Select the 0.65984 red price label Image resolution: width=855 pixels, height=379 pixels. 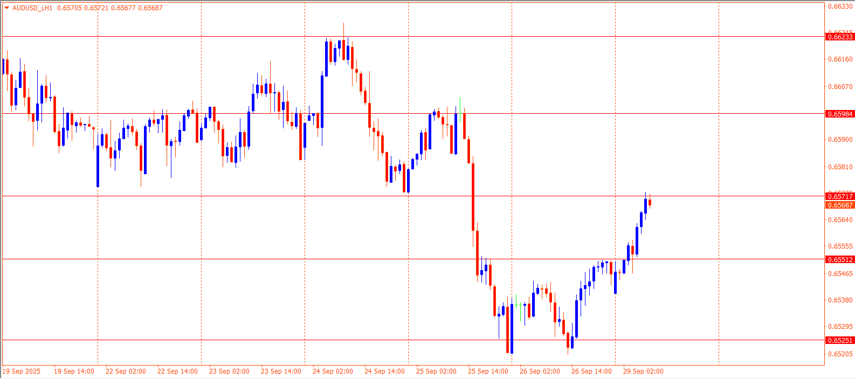point(840,114)
